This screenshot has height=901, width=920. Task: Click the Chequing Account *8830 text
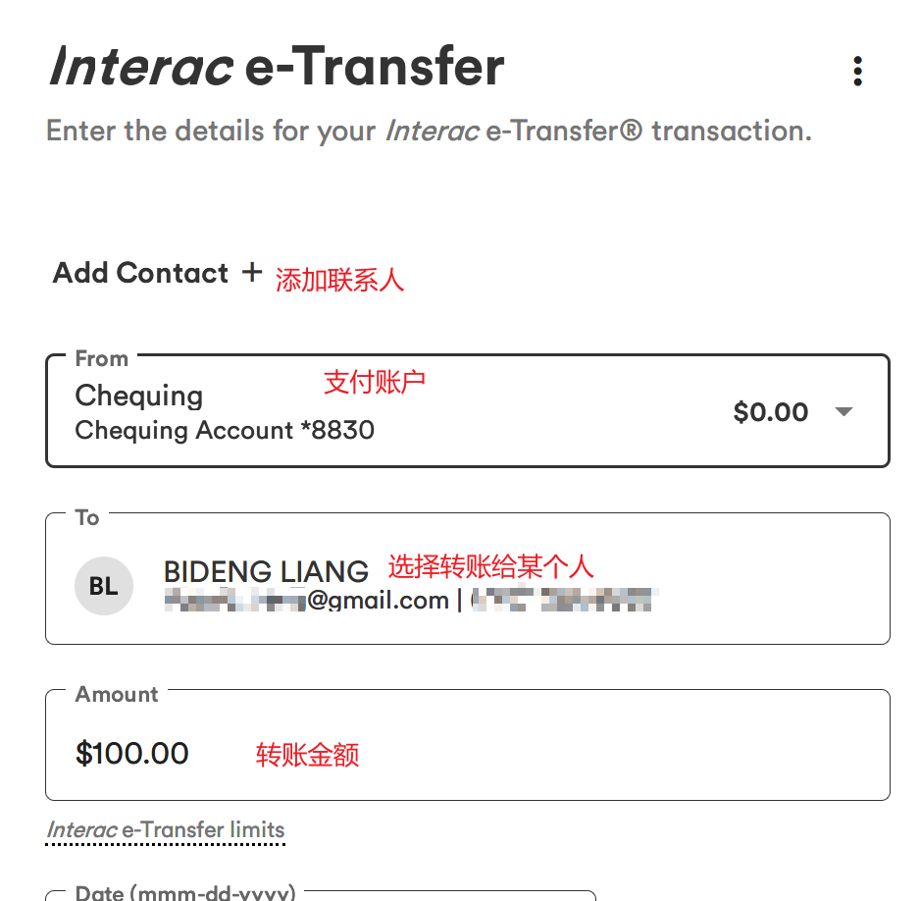coord(224,430)
